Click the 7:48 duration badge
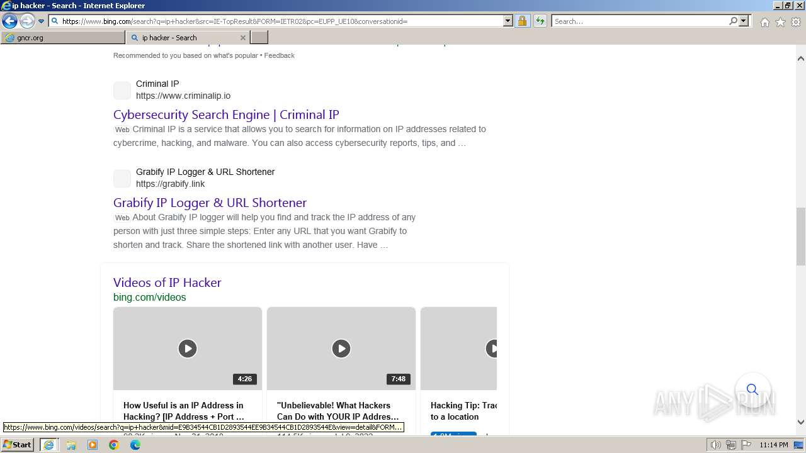The image size is (806, 453). (399, 379)
